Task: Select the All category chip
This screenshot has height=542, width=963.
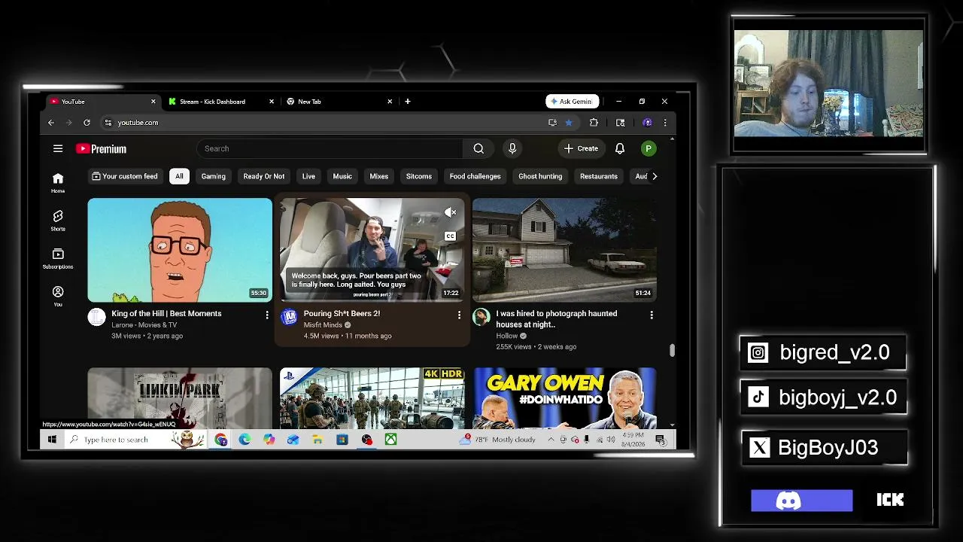Action: click(179, 176)
